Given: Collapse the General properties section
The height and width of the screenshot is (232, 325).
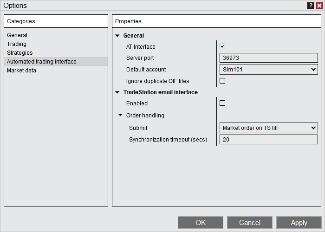Looking at the screenshot, I should click(117, 36).
